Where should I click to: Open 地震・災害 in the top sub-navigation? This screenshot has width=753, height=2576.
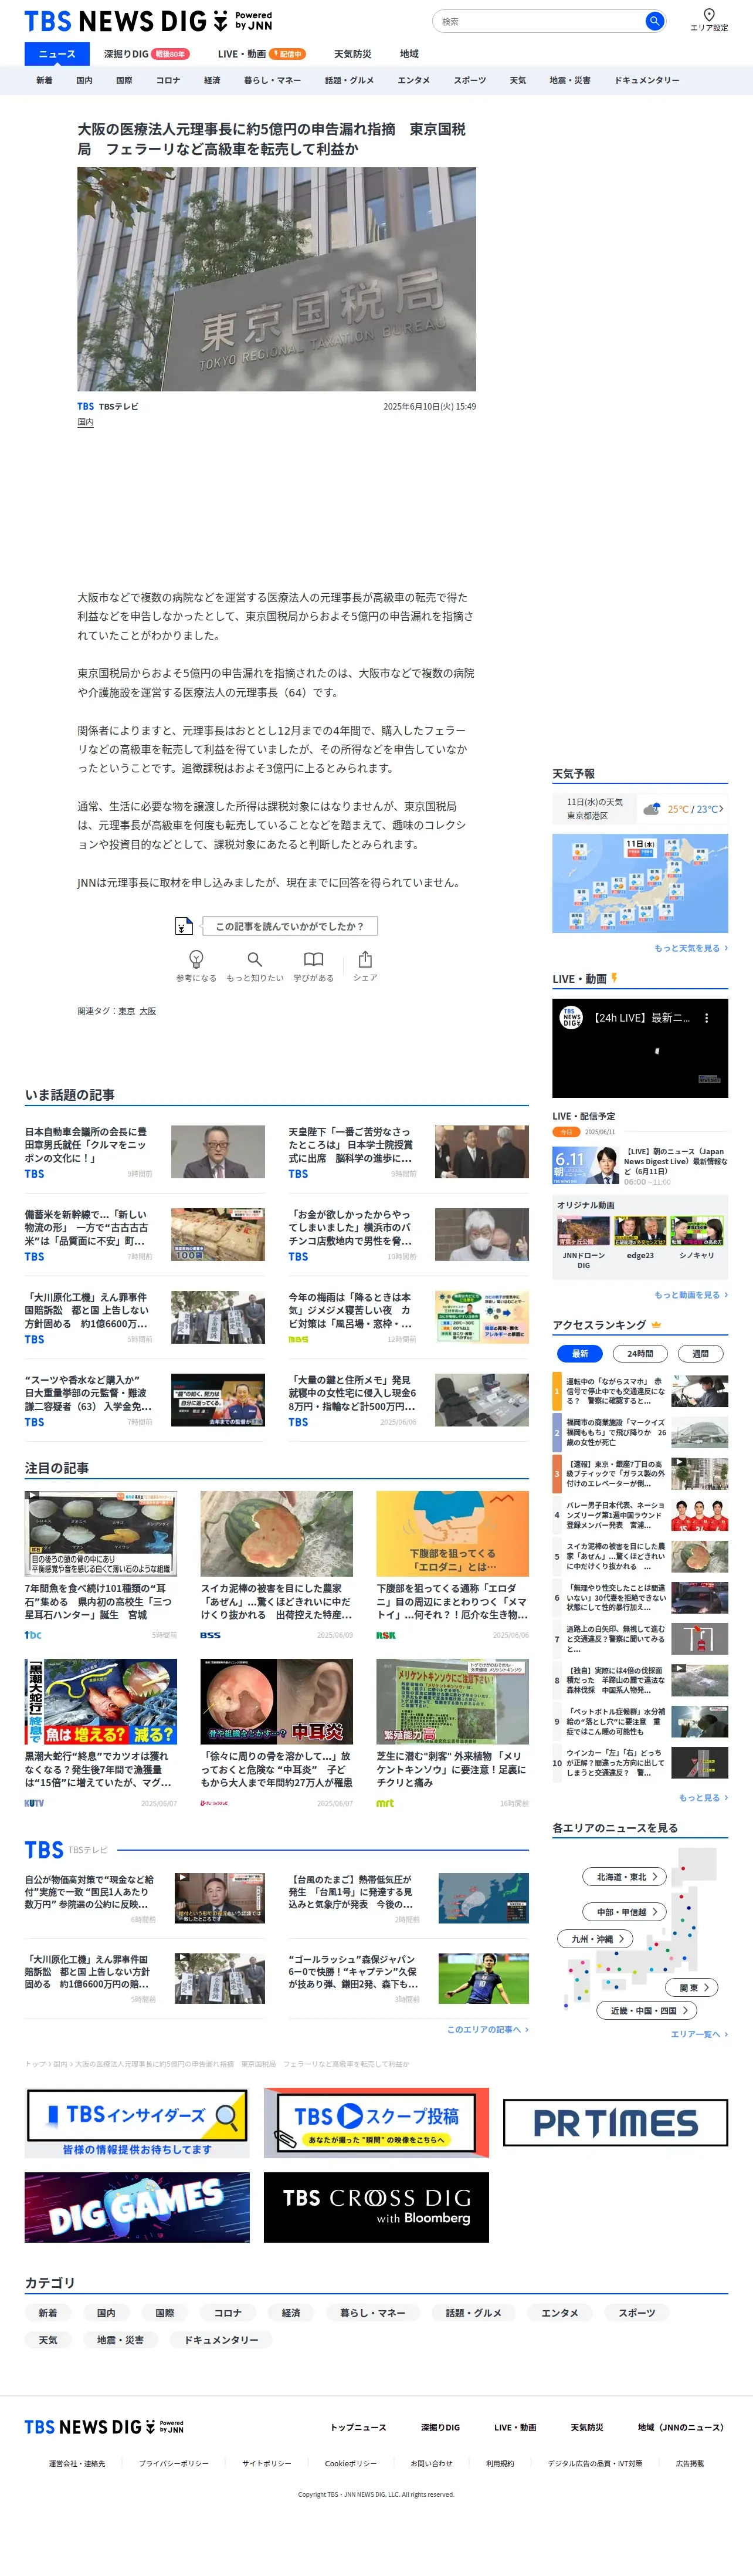(x=570, y=80)
